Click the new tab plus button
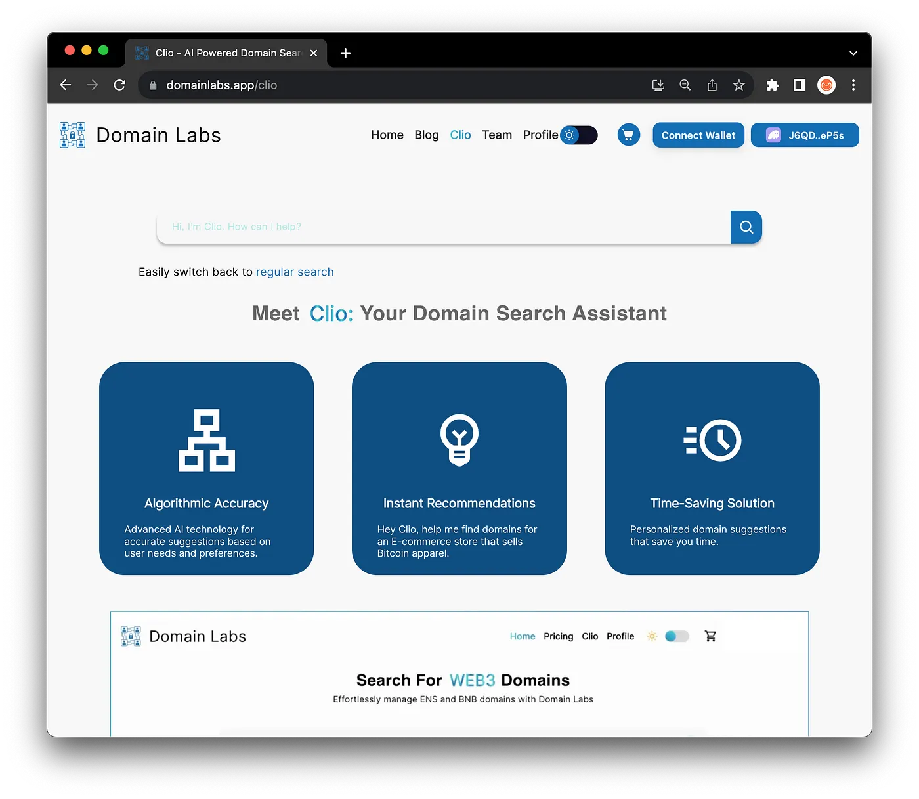The image size is (919, 799). point(345,53)
